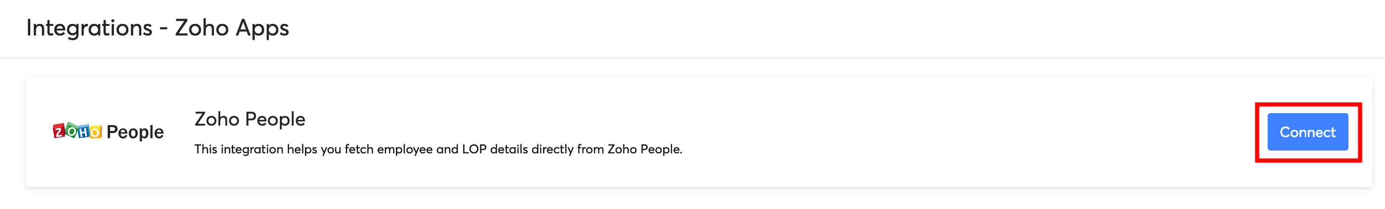This screenshot has height=209, width=1385.
Task: Click the integration description sentence
Action: pyautogui.click(x=438, y=149)
